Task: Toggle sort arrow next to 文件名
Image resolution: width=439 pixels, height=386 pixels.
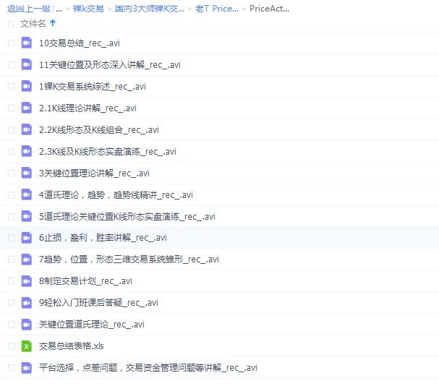Action: coord(53,23)
